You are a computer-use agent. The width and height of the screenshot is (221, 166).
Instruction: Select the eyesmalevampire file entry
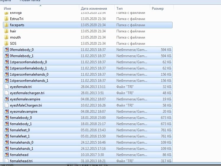coord(23,112)
